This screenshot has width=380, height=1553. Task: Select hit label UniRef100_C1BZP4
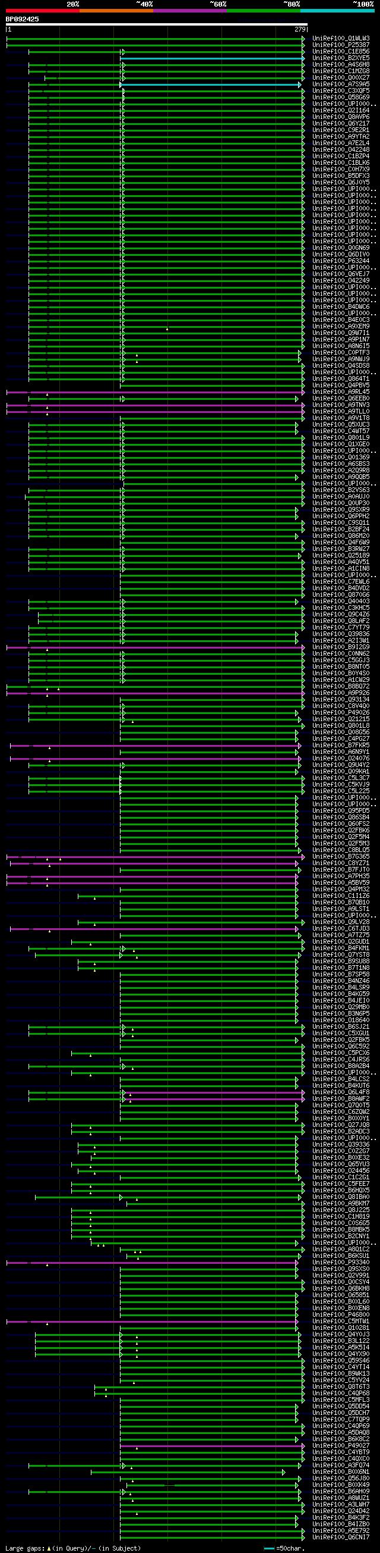[x=341, y=156]
